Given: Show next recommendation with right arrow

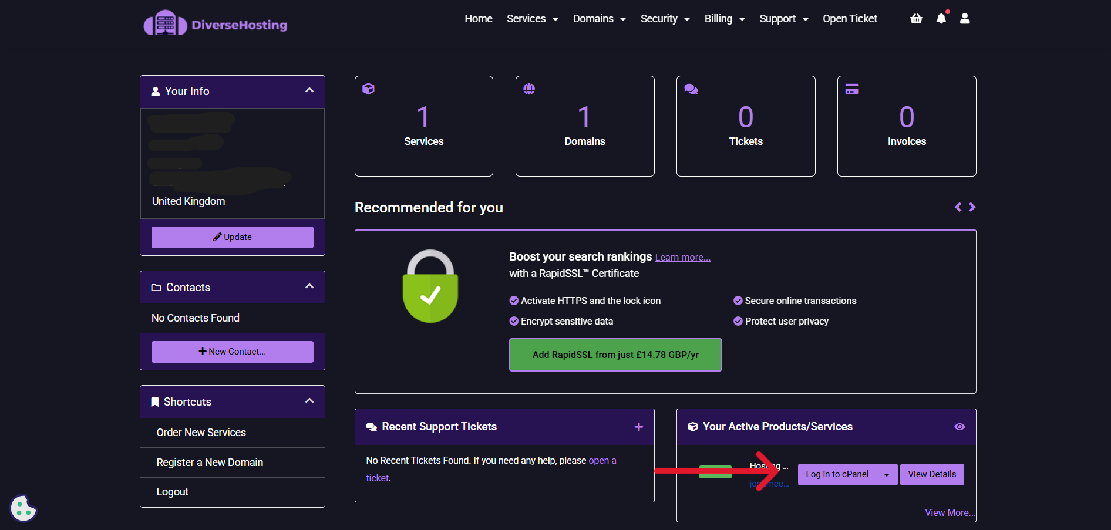Looking at the screenshot, I should tap(972, 207).
